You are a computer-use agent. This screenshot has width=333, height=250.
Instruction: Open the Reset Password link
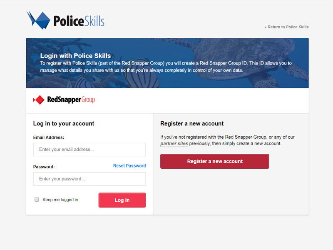(x=129, y=166)
